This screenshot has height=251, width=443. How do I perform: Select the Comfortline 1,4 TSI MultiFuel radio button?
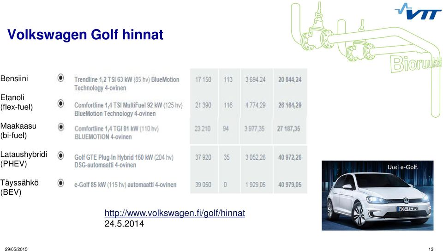61,103
